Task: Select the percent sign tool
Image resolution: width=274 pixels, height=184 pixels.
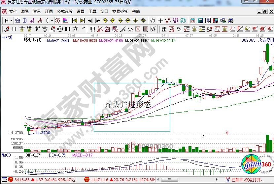Action: pos(179,29)
